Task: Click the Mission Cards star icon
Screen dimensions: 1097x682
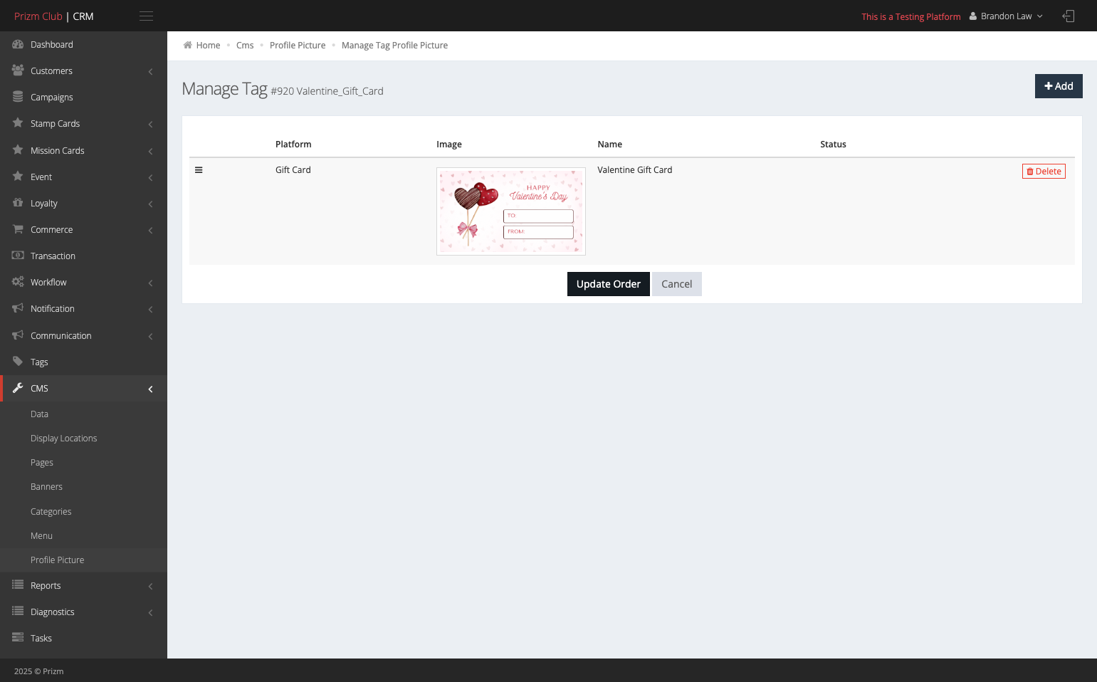Action: coord(18,150)
